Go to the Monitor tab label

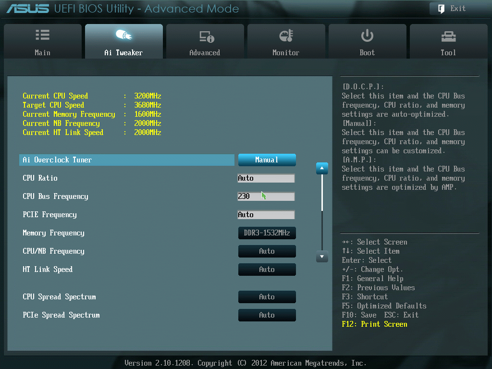286,53
